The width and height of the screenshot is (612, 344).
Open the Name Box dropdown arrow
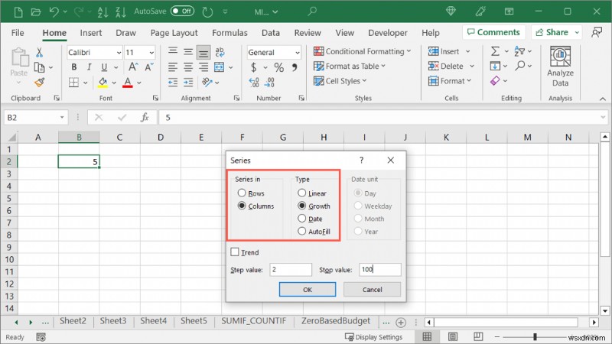coord(62,118)
